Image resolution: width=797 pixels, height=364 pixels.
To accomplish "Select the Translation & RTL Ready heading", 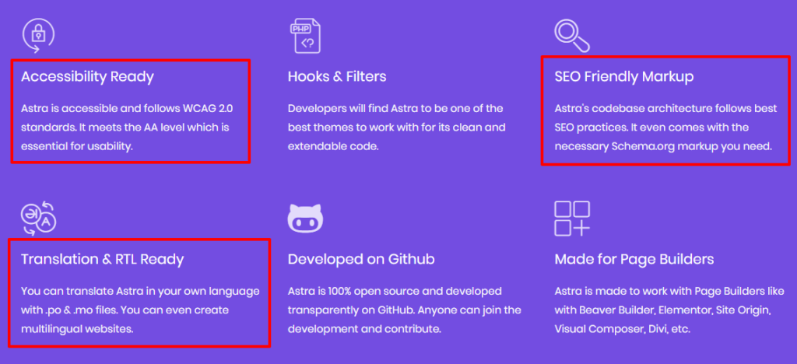I will point(102,260).
